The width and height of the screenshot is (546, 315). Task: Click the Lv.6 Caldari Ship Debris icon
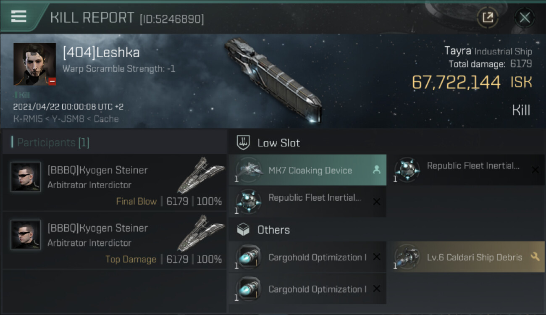406,257
